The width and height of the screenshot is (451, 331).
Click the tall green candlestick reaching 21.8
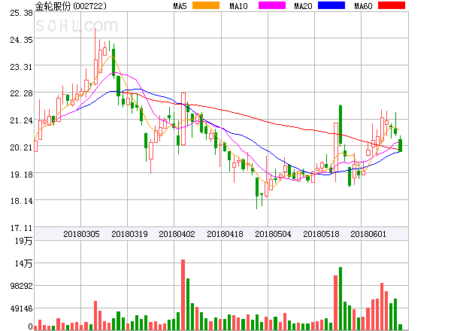click(x=341, y=125)
